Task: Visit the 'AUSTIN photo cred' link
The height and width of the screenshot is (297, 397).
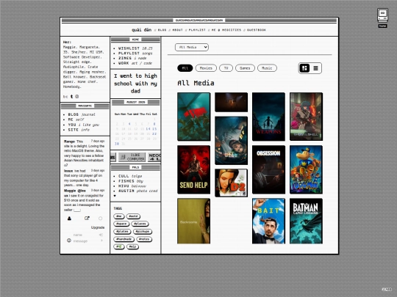Action: tap(138, 191)
